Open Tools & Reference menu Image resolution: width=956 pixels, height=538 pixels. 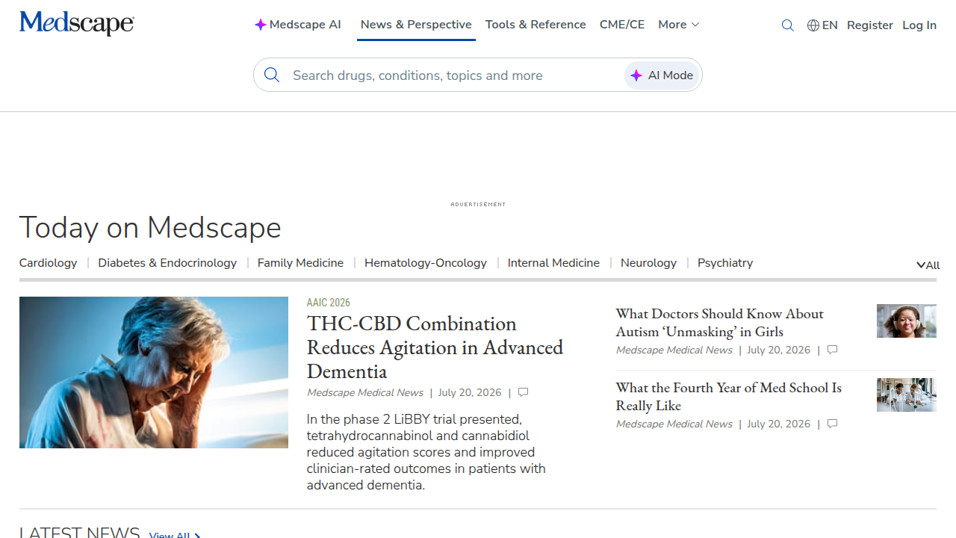[x=536, y=25]
